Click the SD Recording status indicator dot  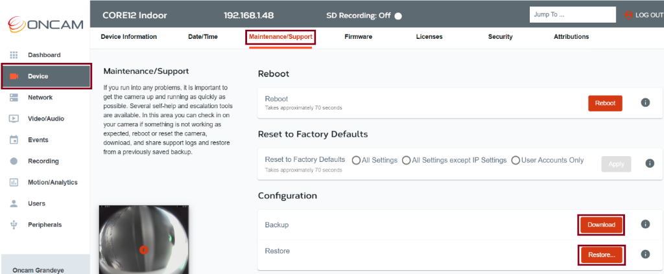[x=398, y=16]
